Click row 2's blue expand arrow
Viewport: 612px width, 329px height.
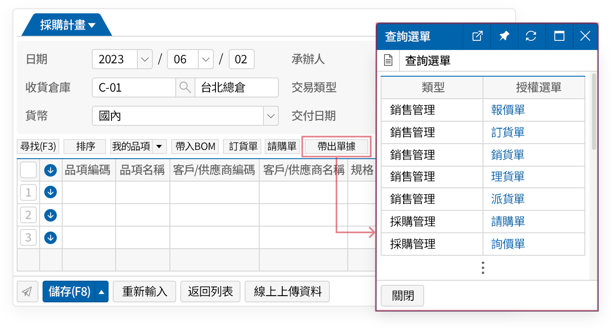click(50, 215)
